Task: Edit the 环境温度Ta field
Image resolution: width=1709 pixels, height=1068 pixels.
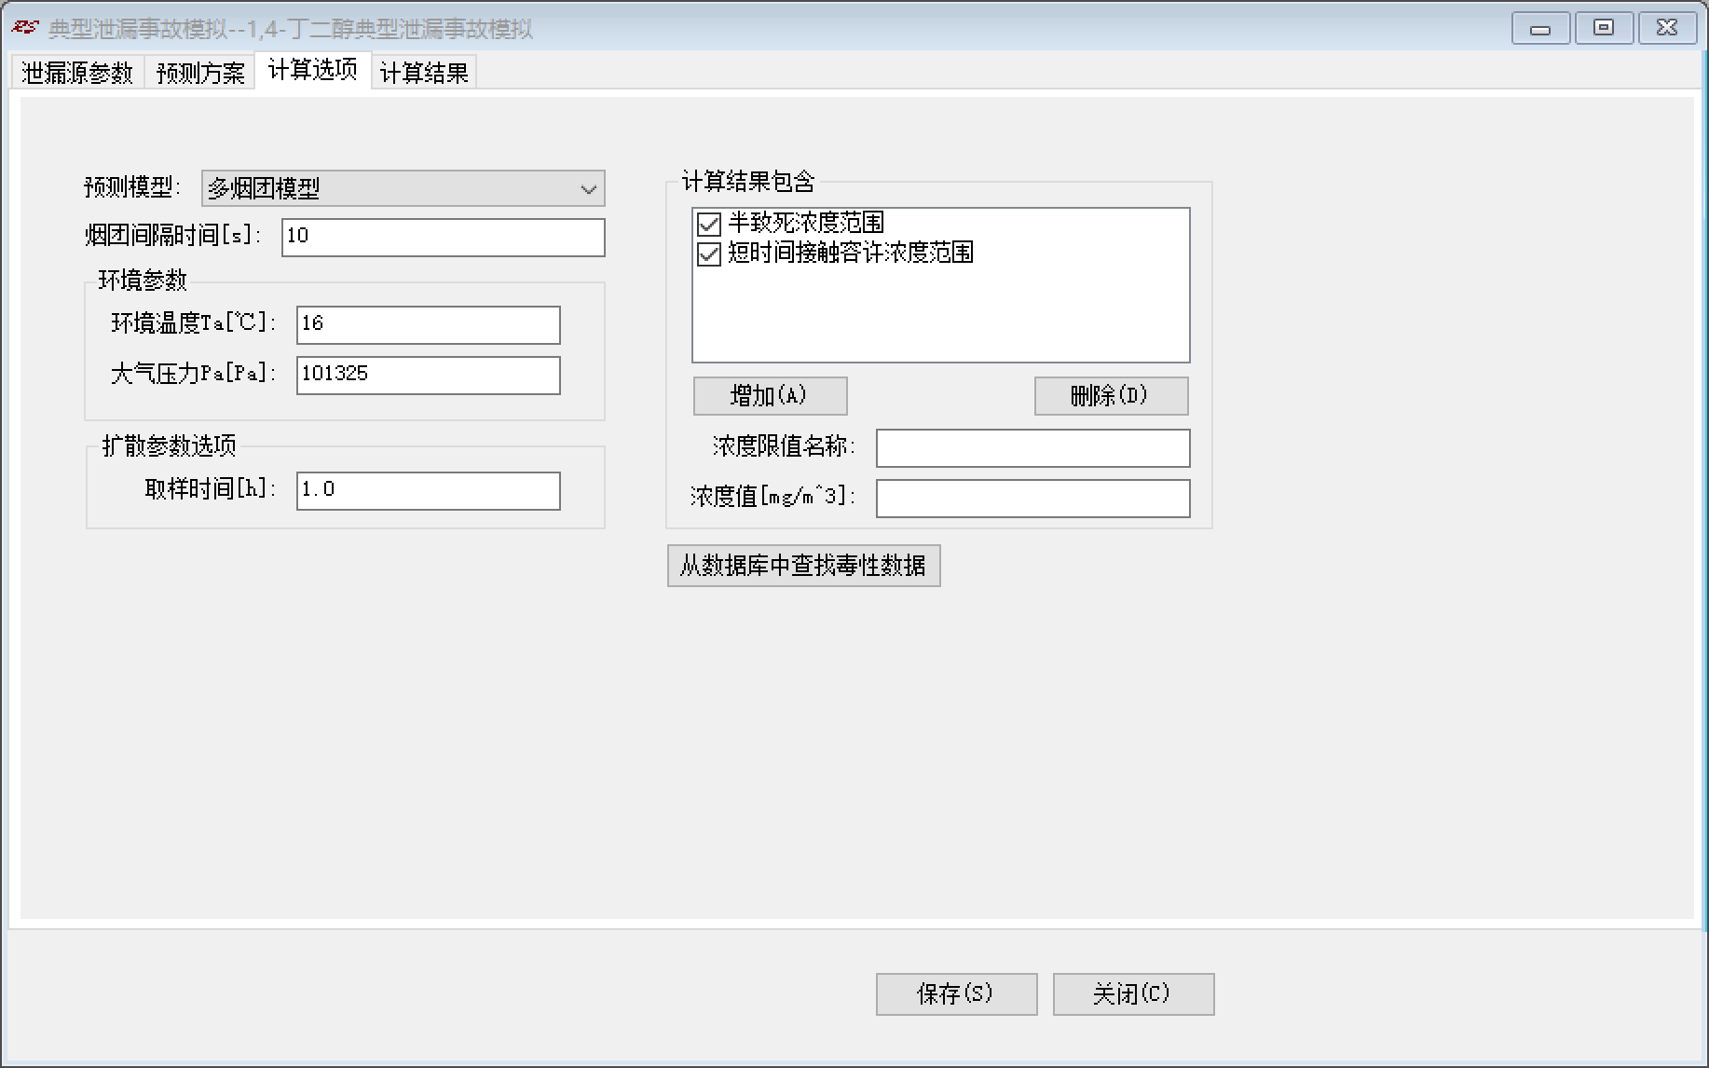Action: point(429,324)
